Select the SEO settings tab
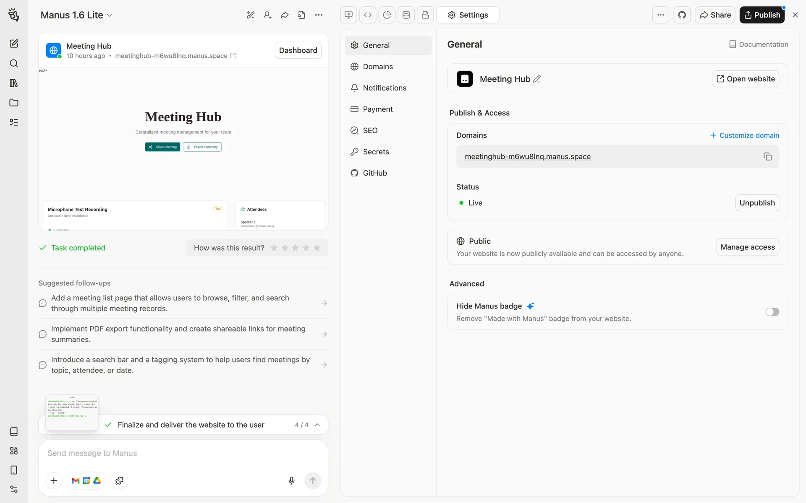Image resolution: width=806 pixels, height=503 pixels. 370,130
